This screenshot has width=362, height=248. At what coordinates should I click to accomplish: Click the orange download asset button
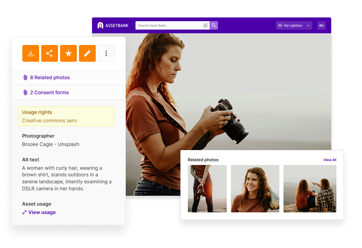[31, 53]
